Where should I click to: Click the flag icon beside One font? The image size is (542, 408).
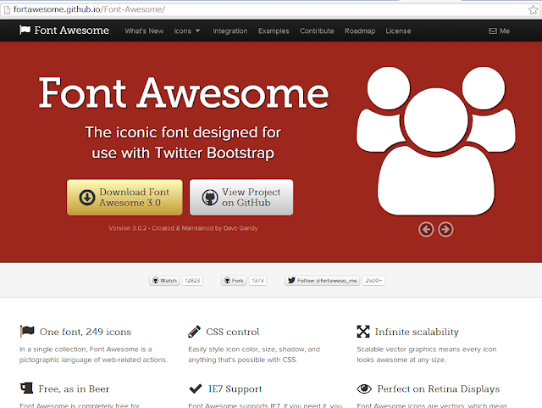(27, 332)
